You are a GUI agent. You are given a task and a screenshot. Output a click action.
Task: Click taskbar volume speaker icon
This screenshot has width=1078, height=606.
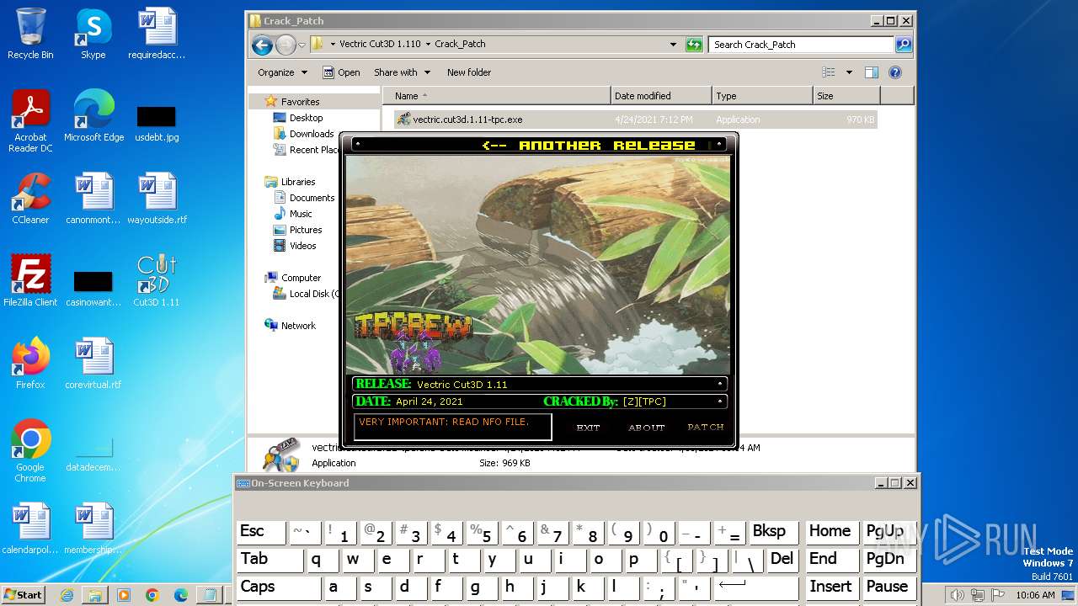(x=958, y=595)
